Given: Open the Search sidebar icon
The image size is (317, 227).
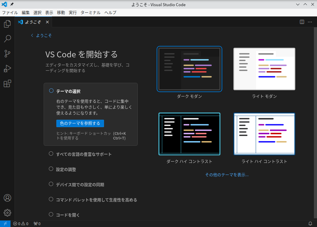Looking at the screenshot, I should [7, 39].
